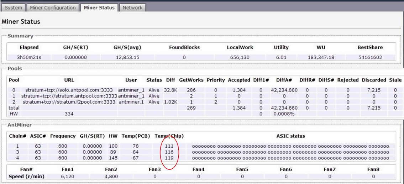Click the Fan1 speed value 6,120
The image size is (404, 184).
click(x=67, y=177)
